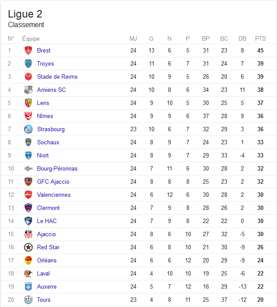Screen dimensions: 277x307
Task: Open the Bourg-Péronnas team page
Action: pyautogui.click(x=57, y=168)
